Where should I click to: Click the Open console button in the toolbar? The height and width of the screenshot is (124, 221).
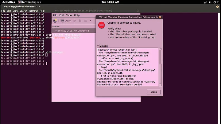click(66, 21)
